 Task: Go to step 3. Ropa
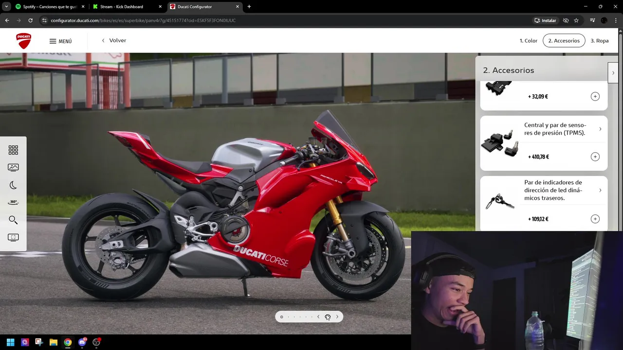point(599,41)
